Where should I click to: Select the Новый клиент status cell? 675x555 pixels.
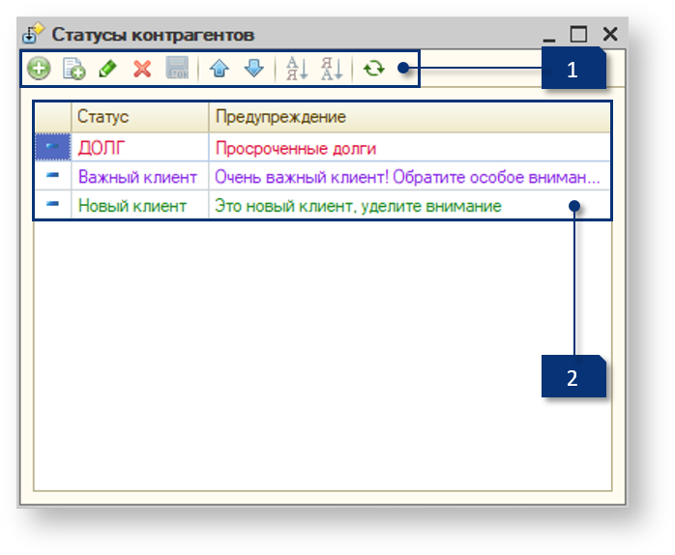click(140, 205)
